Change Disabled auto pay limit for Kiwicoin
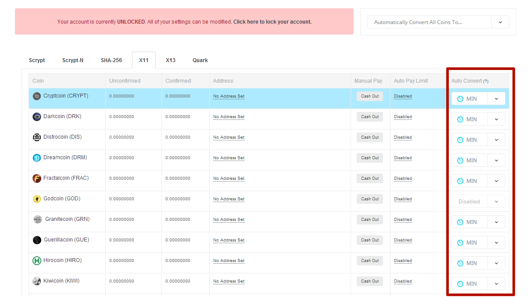 pos(403,281)
